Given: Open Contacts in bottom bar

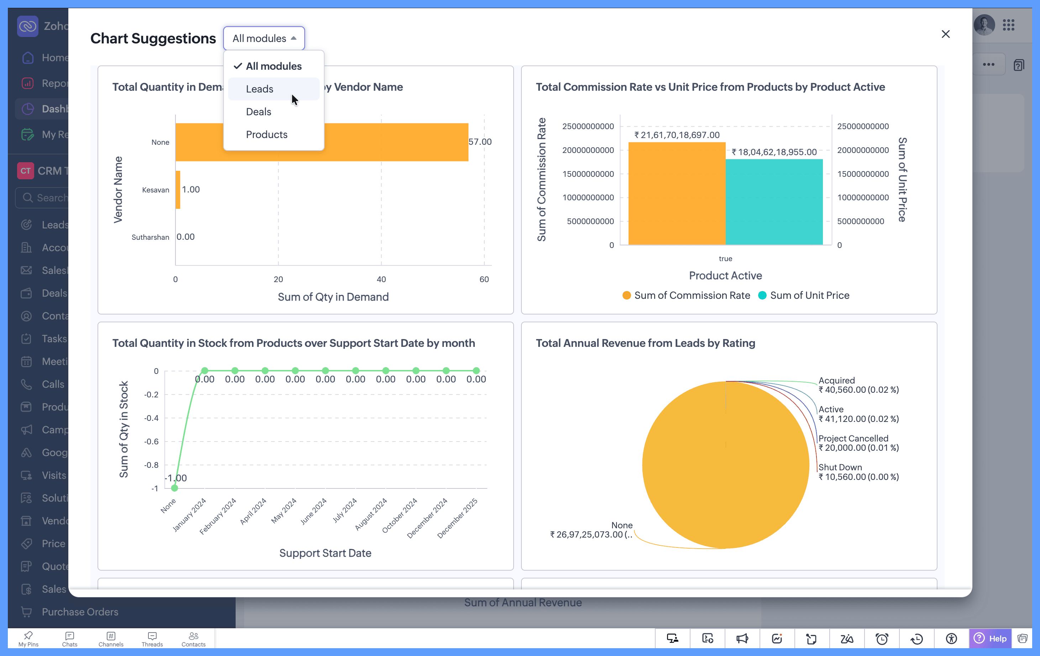Looking at the screenshot, I should point(193,639).
